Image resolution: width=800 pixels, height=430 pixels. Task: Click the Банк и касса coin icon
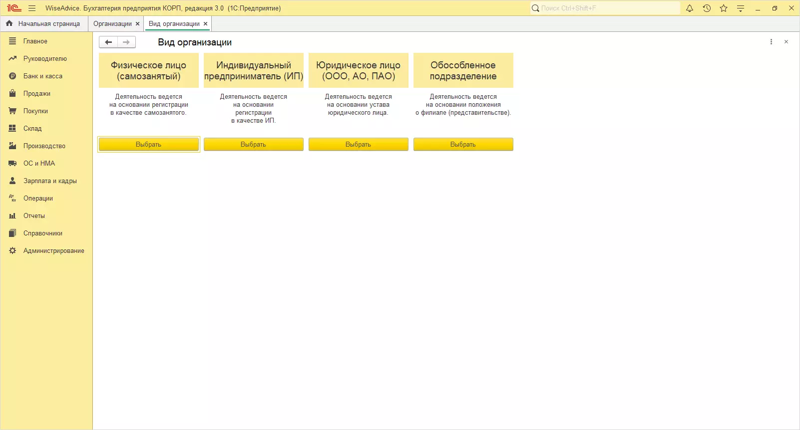click(x=12, y=76)
